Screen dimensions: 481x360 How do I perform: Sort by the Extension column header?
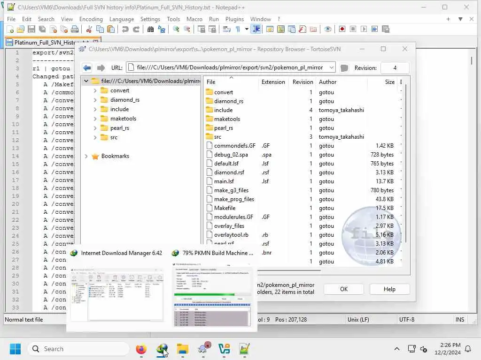pos(273,82)
